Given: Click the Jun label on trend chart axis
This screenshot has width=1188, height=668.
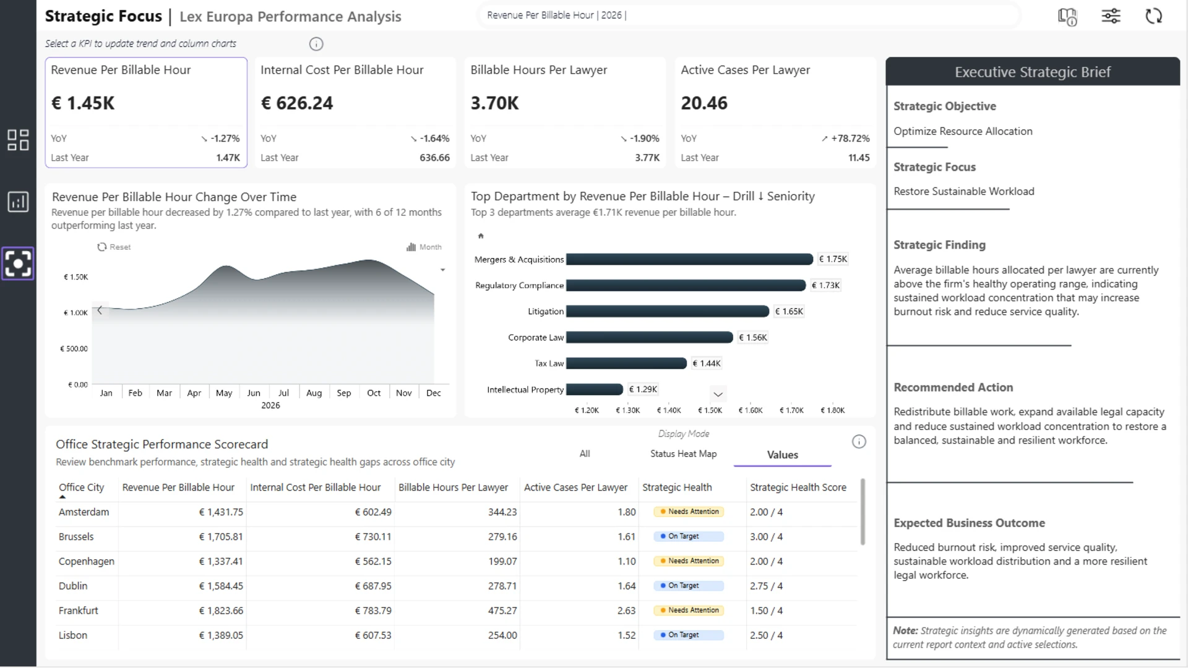Looking at the screenshot, I should 254,393.
